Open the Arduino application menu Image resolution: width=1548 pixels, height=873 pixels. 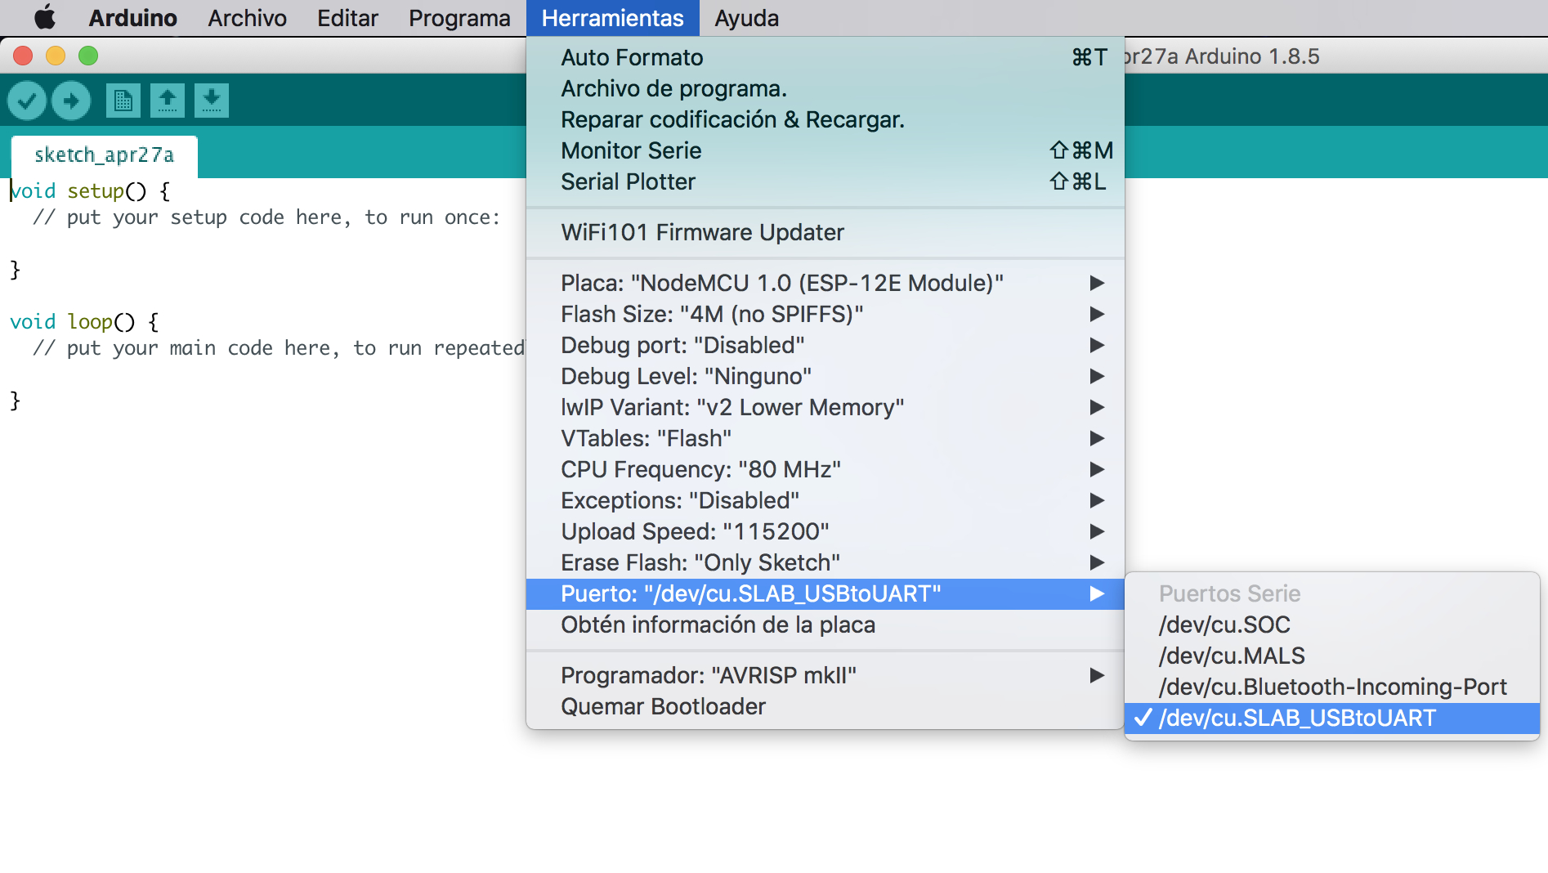pos(132,18)
